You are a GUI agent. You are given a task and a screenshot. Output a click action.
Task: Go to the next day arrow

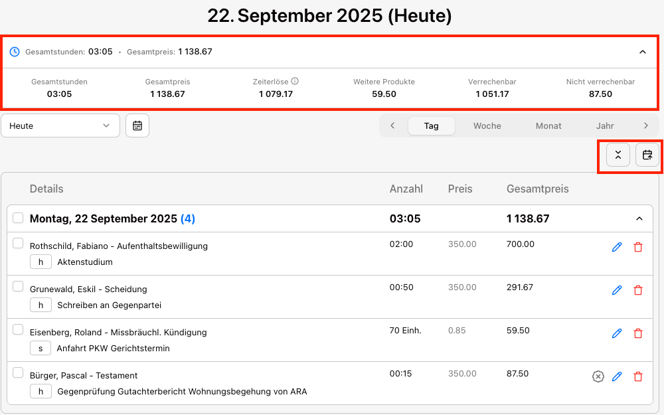[x=646, y=125]
